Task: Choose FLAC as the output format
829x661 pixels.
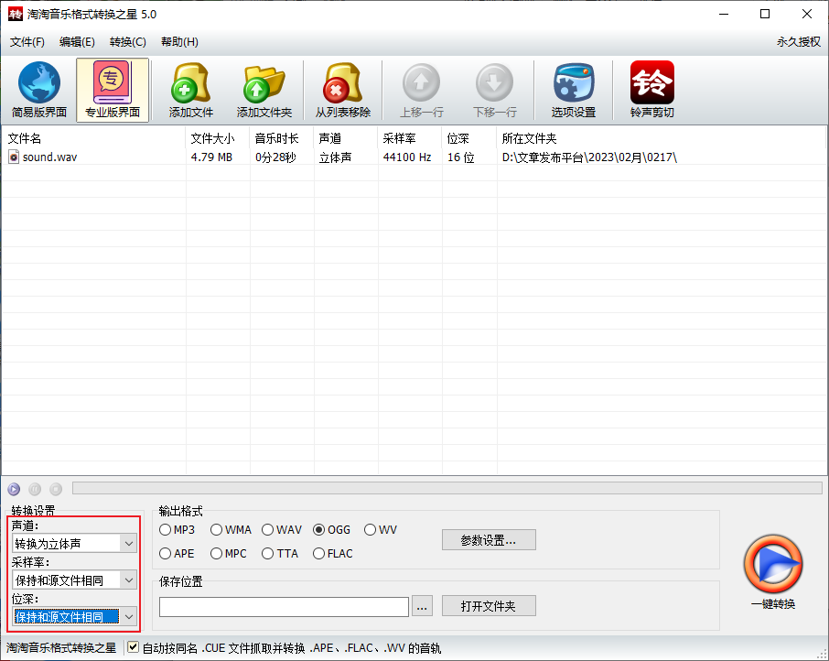Action: (x=319, y=554)
